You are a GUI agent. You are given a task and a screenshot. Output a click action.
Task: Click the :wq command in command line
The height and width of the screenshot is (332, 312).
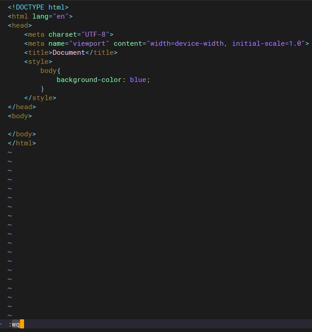pos(14,324)
